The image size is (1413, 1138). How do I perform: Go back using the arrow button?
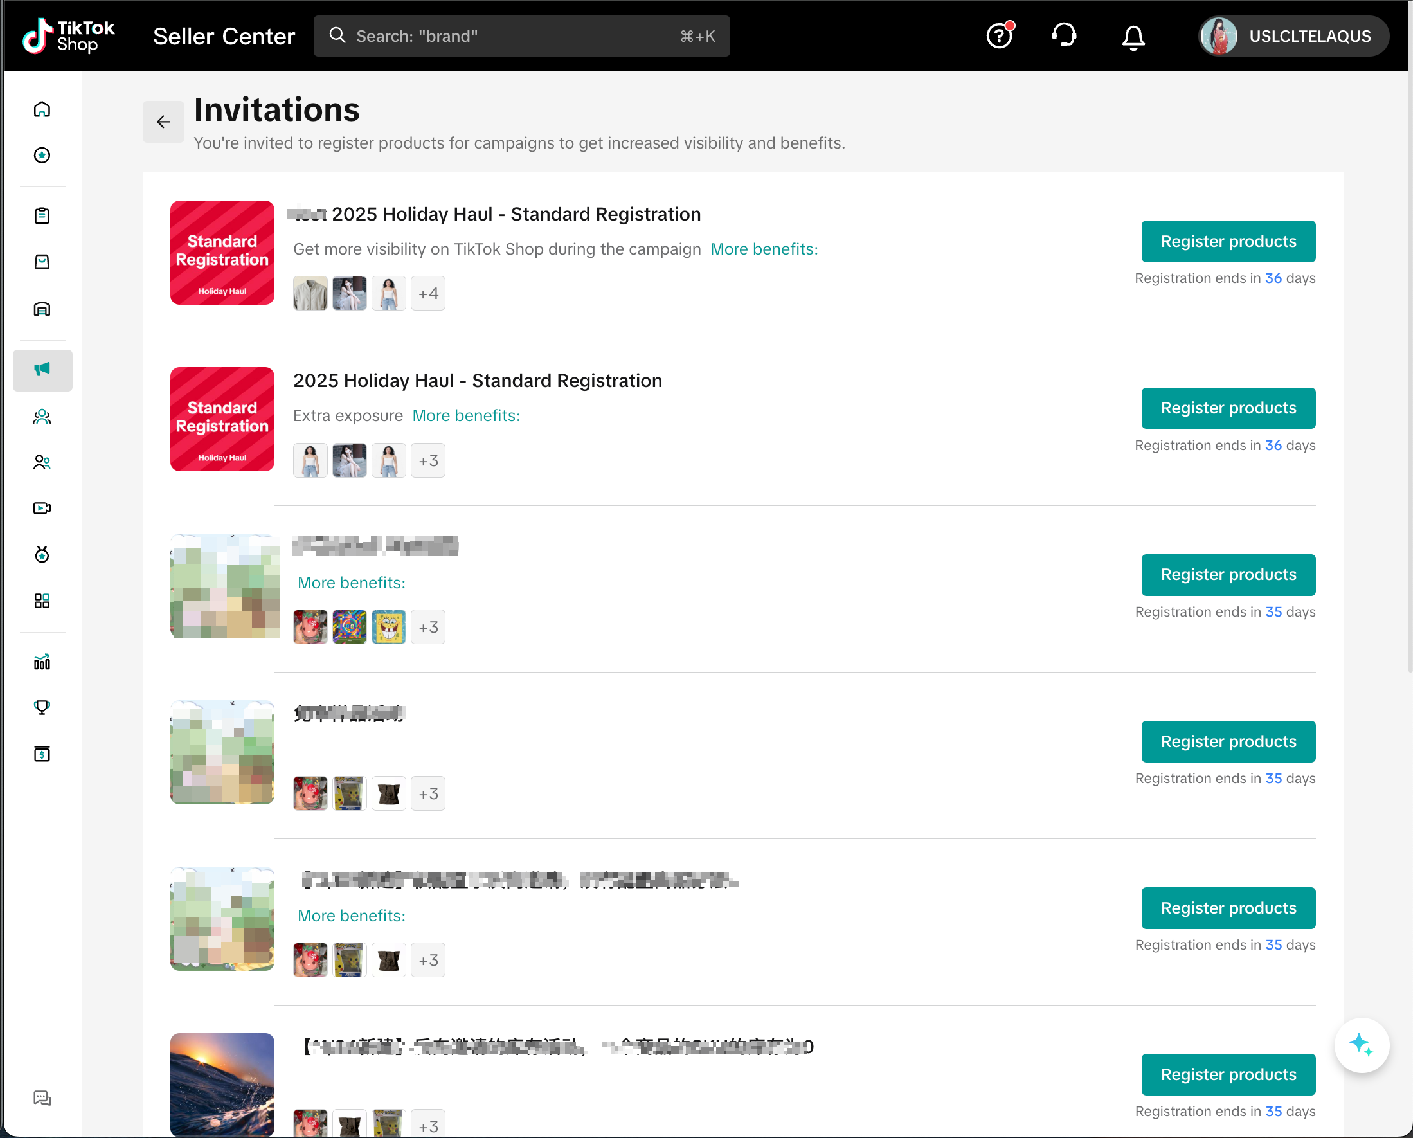tap(163, 122)
